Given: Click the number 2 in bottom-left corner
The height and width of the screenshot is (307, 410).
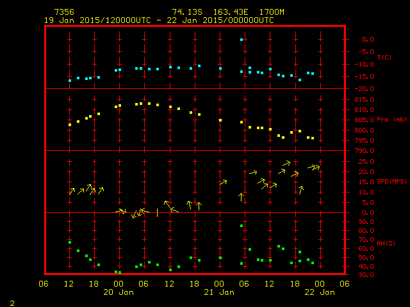Looking at the screenshot, I should 12,301.
